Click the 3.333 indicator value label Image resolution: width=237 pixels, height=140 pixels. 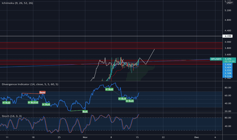pyautogui.click(x=228, y=70)
